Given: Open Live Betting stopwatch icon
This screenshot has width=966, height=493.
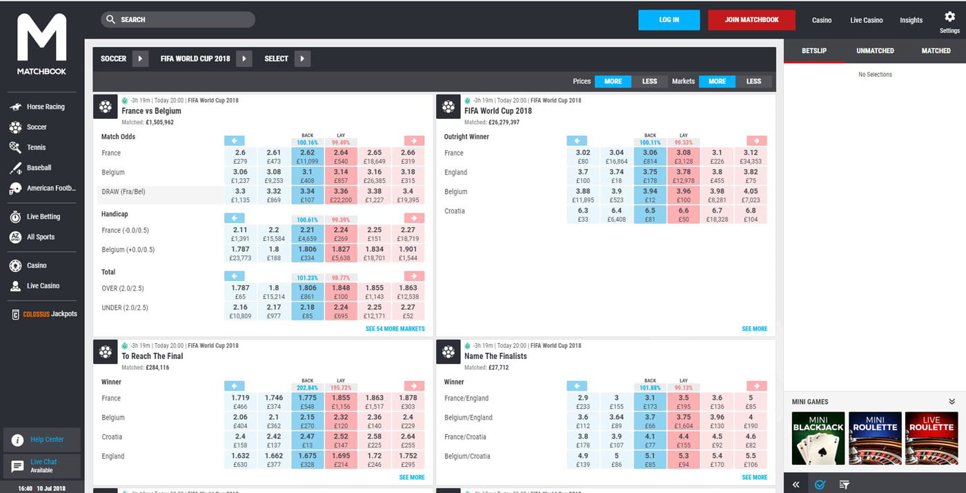Looking at the screenshot, I should pos(15,217).
